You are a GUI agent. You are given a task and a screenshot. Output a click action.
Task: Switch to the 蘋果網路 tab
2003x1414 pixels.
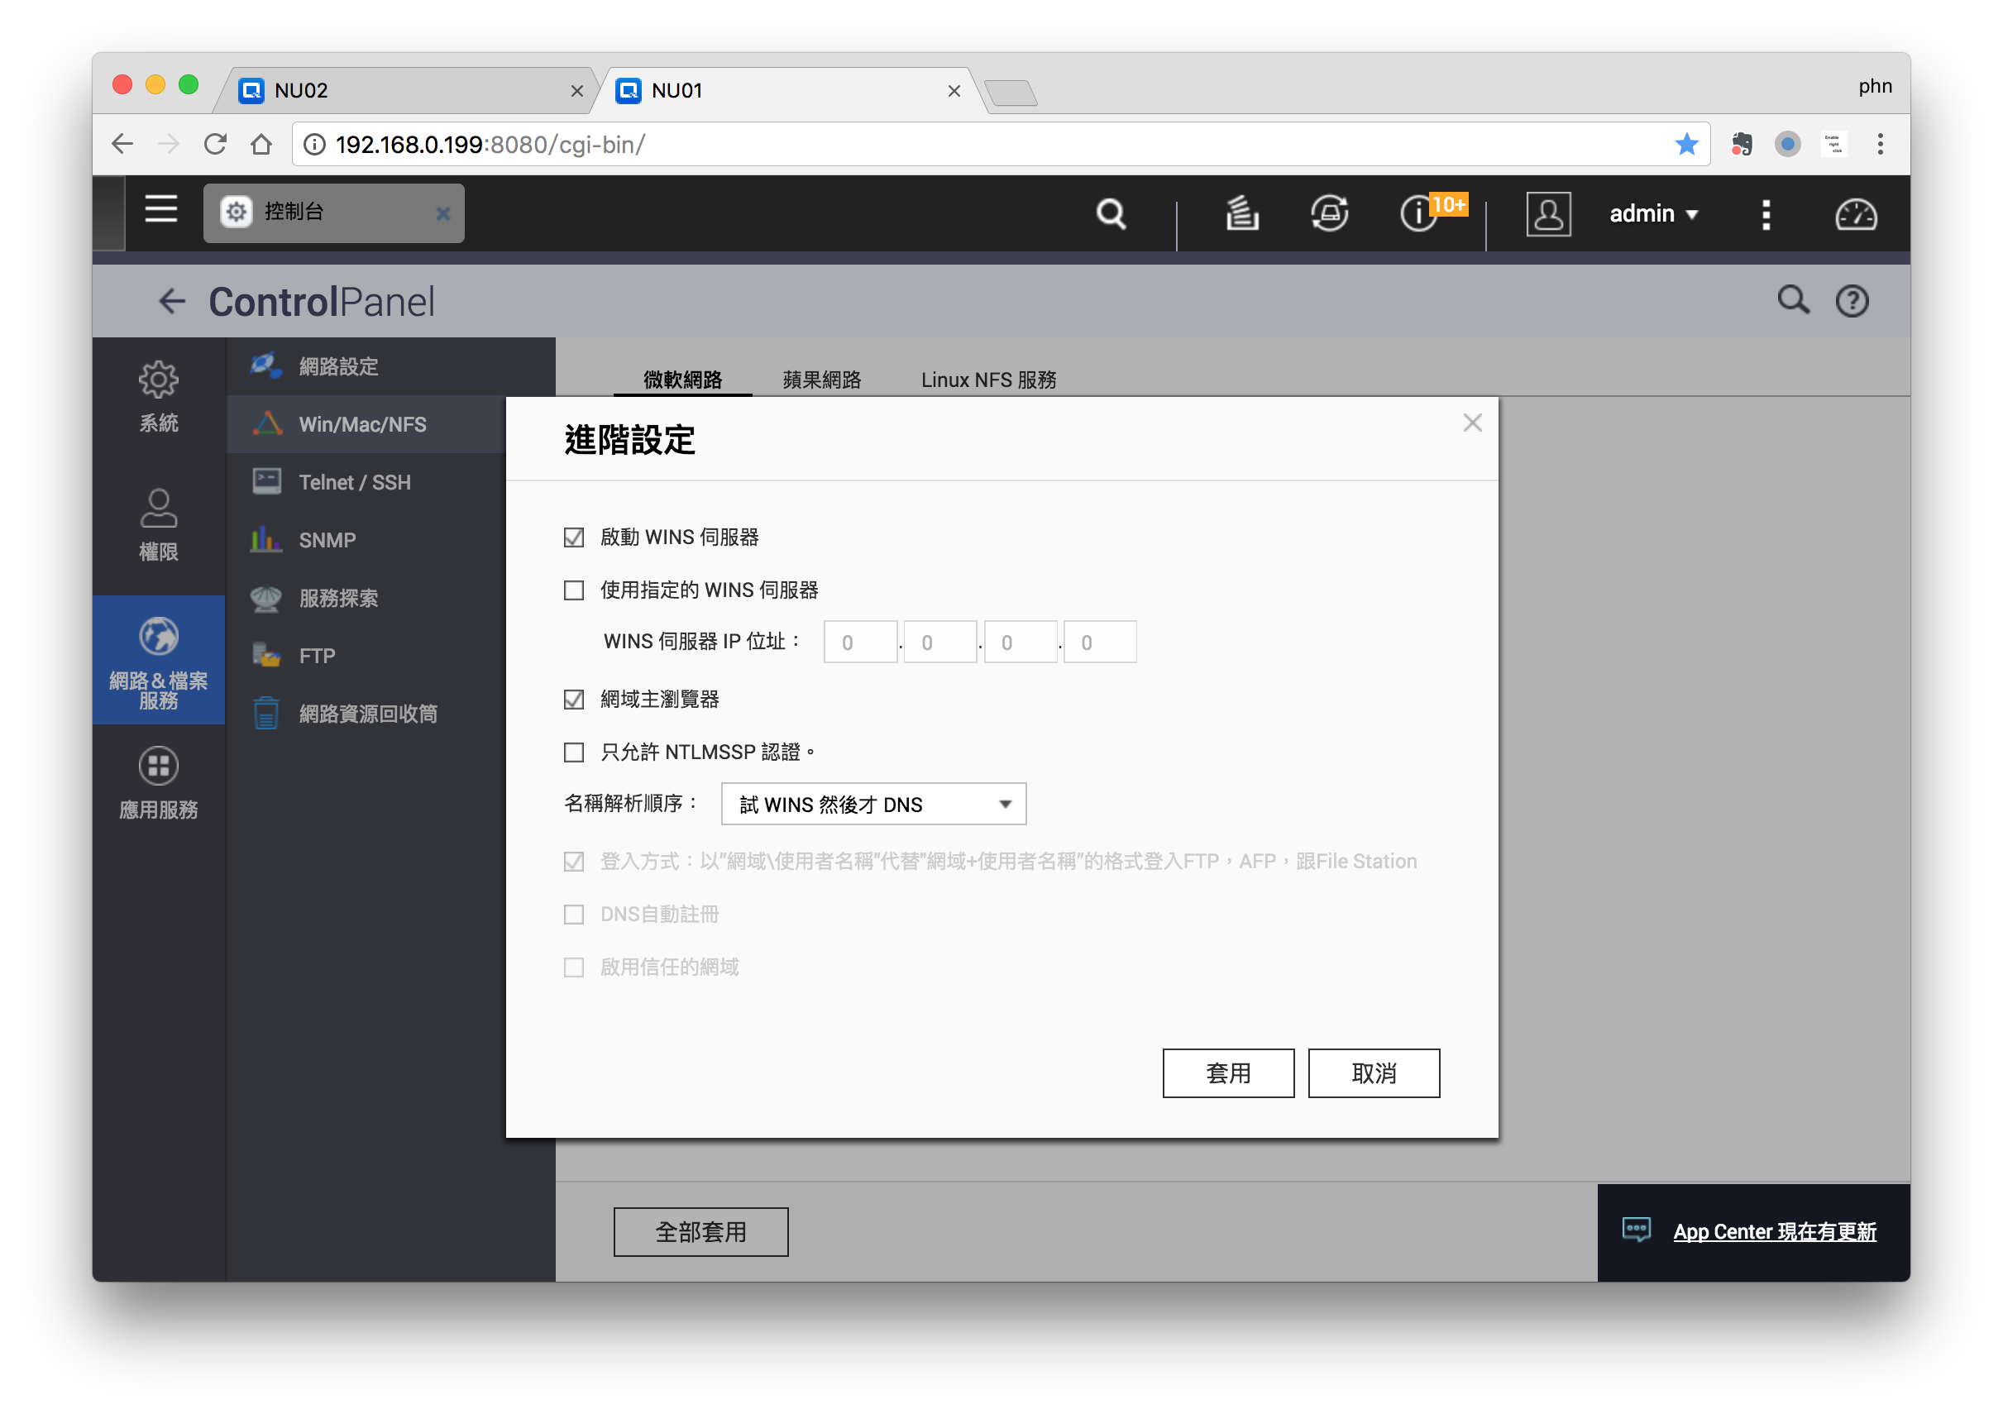pyautogui.click(x=821, y=380)
